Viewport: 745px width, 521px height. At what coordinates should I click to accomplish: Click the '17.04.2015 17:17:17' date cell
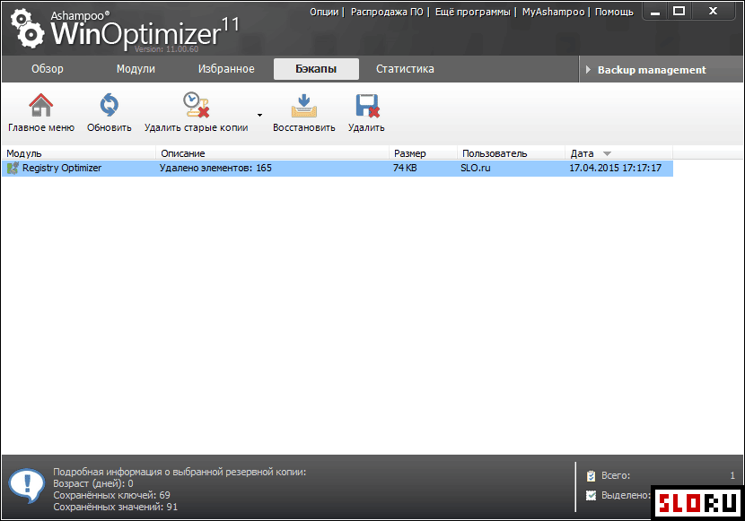pos(615,168)
